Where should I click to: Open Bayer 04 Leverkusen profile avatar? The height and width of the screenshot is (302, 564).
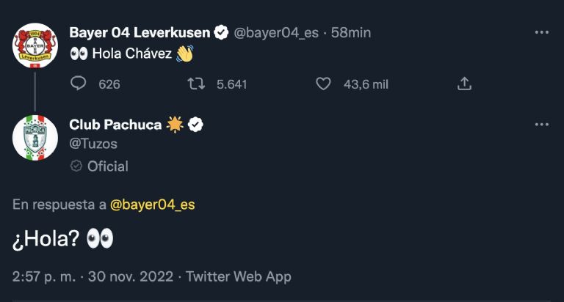point(35,45)
